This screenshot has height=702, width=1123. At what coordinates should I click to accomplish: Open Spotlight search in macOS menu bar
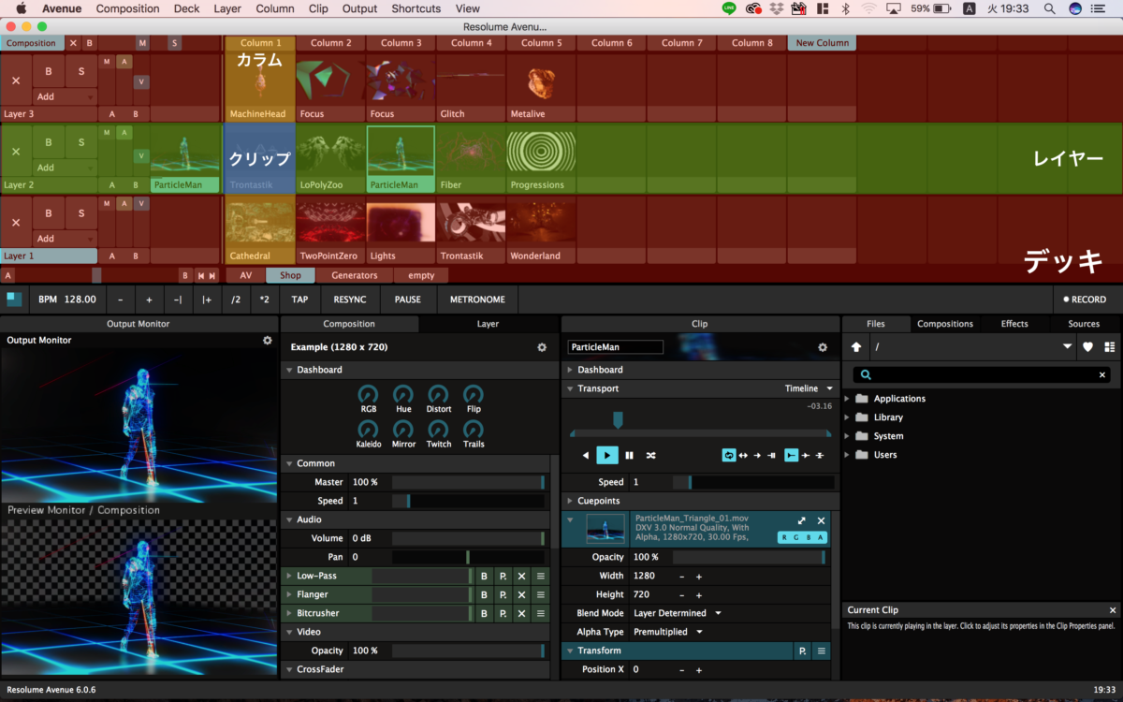(1049, 8)
